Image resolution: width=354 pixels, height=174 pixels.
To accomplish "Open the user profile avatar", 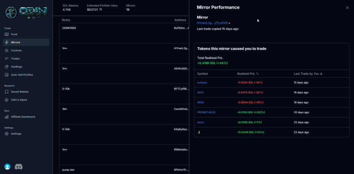I will 8,167.
